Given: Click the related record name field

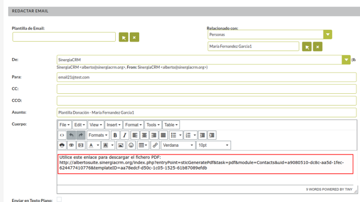Looking at the screenshot, I should 253,46.
